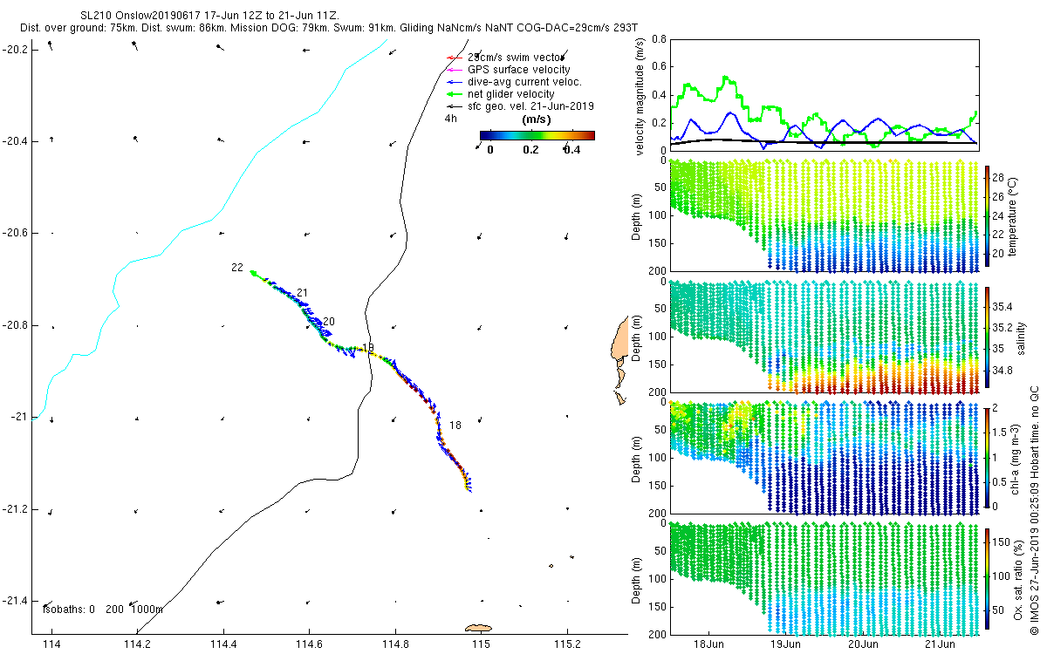1047x654 pixels.
Task: Click track day marker 18
Action: click(x=455, y=426)
